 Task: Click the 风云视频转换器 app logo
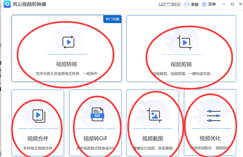[x=7, y=4]
